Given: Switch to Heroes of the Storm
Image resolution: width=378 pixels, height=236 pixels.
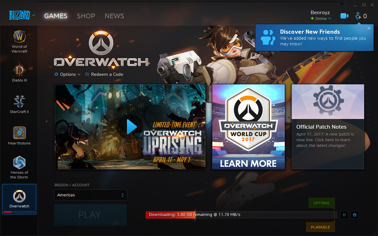Looking at the screenshot, I should [19, 167].
